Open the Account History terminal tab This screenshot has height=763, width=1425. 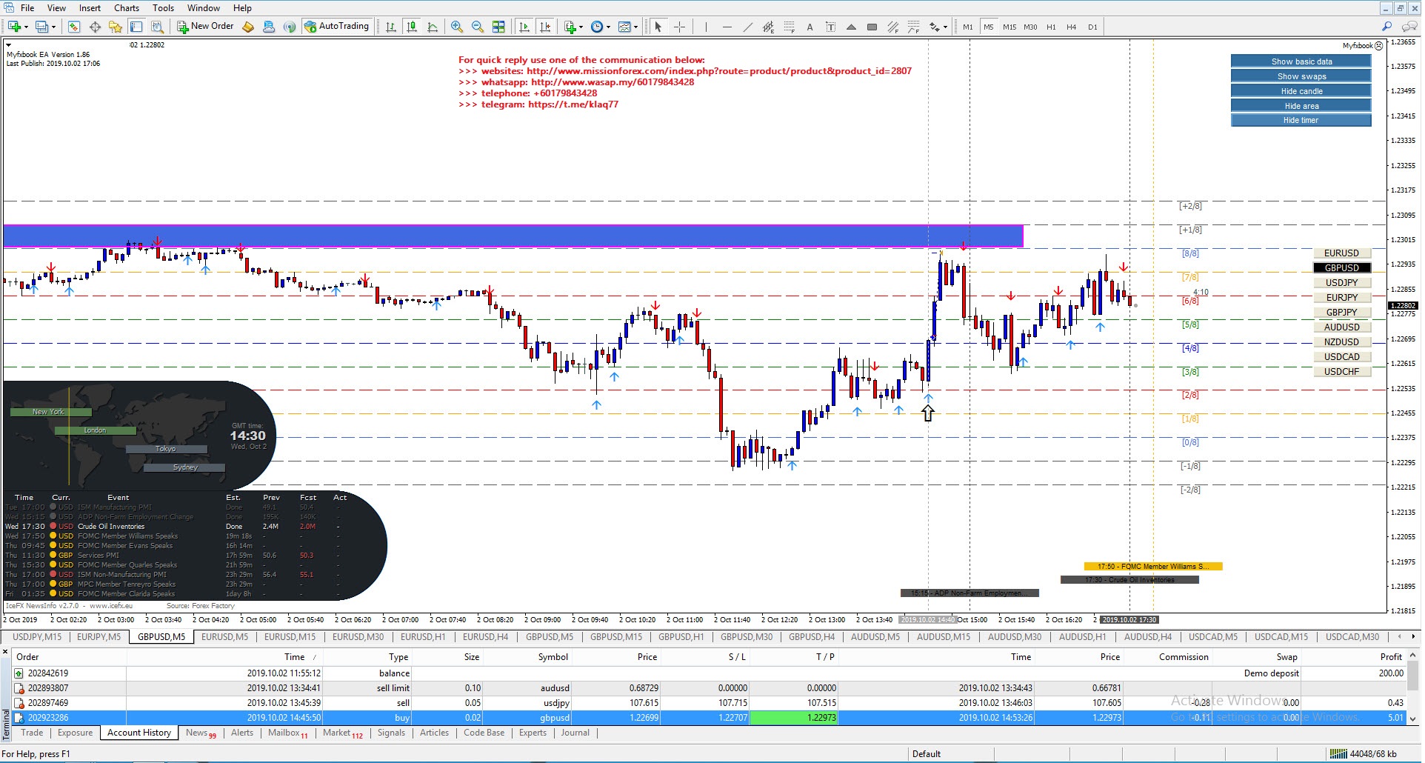pos(139,733)
